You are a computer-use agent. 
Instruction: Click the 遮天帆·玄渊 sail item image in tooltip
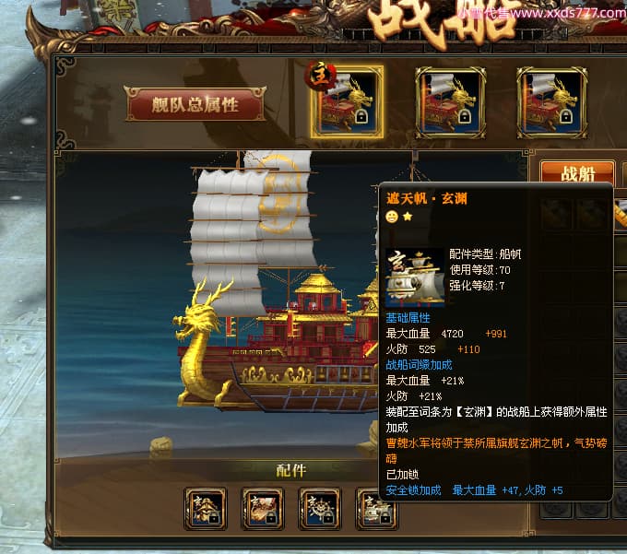(415, 277)
